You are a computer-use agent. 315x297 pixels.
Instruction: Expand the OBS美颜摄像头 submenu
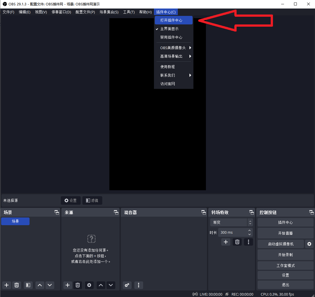click(x=173, y=48)
